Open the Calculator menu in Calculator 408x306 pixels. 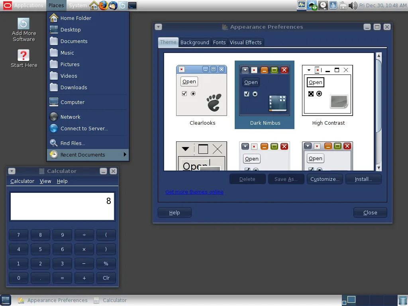[22, 181]
